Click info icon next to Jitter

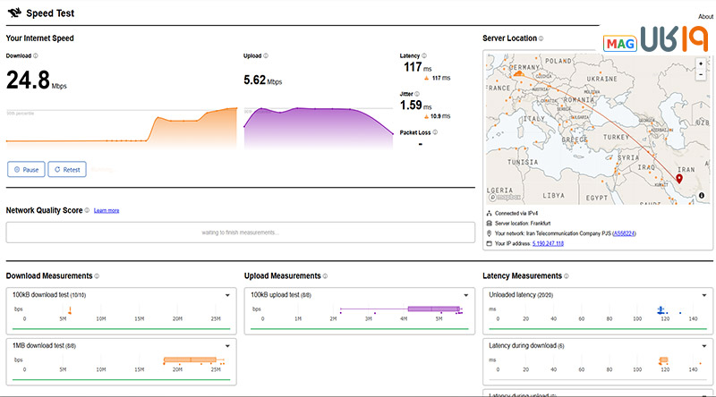tap(418, 93)
